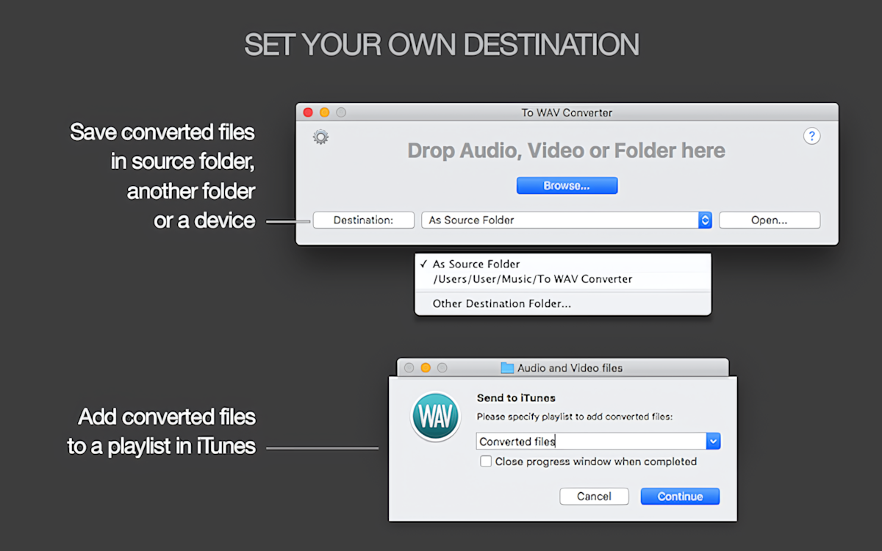The image size is (882, 551).
Task: Toggle the checkmark next to As Source Folder
Action: (x=423, y=264)
